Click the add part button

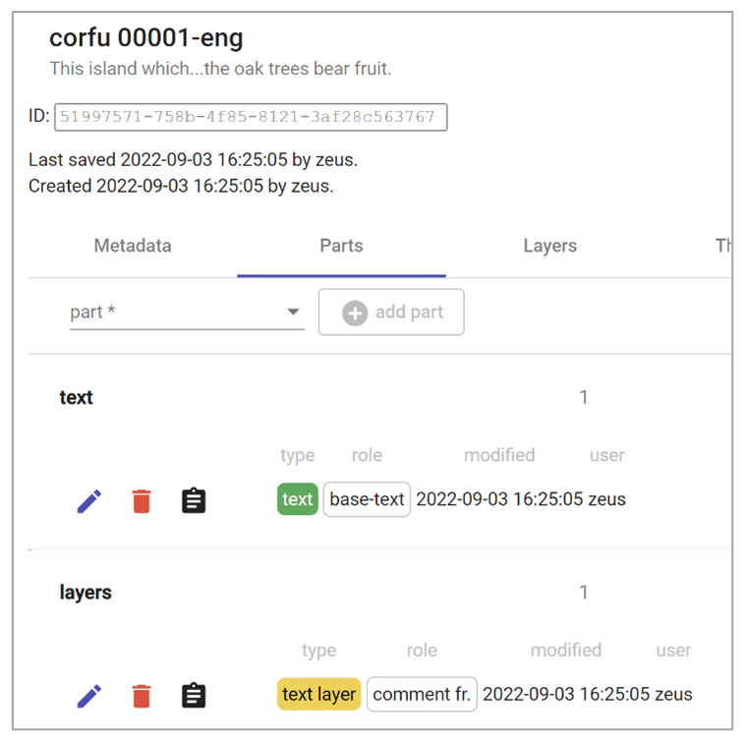(x=391, y=313)
